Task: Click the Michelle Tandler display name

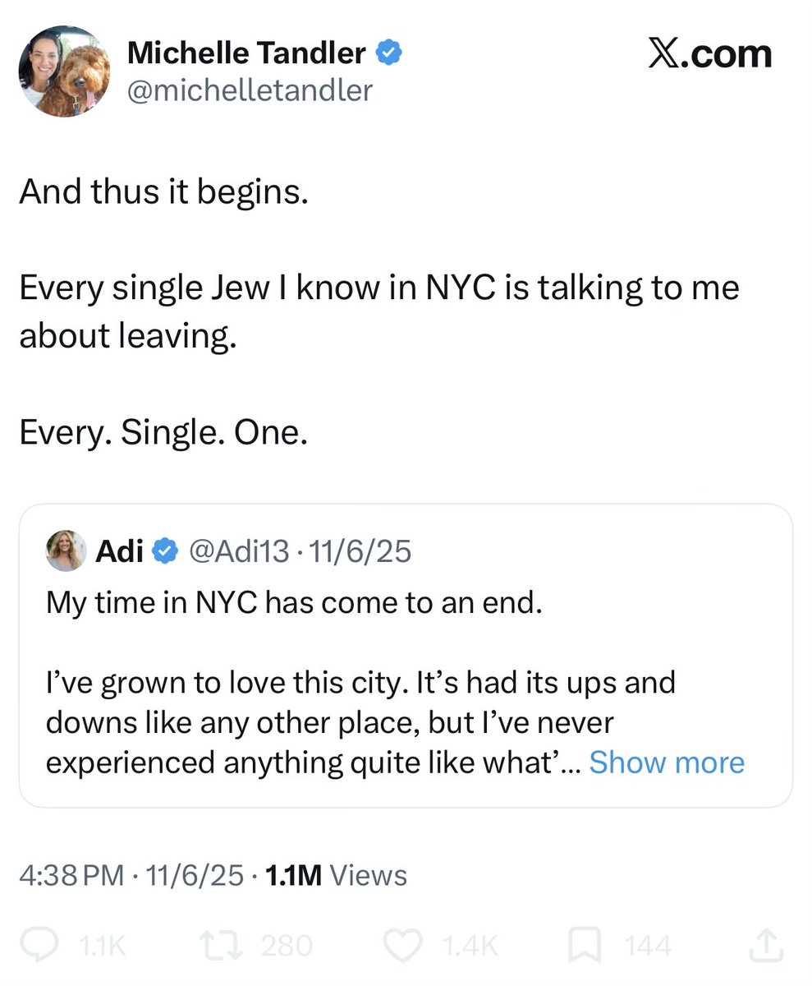Action: click(246, 54)
